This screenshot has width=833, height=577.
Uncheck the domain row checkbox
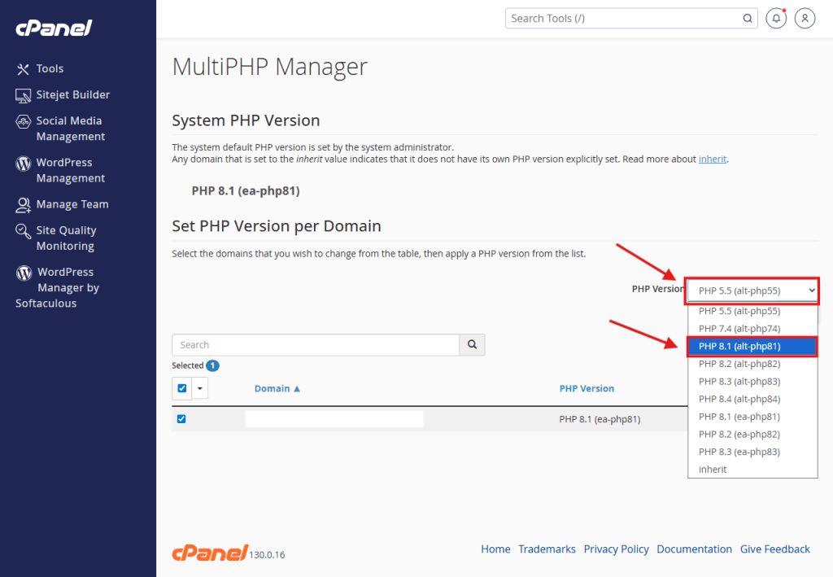tap(181, 419)
